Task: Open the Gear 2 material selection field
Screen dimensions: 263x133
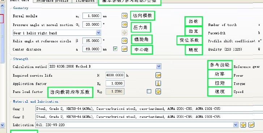Action: coord(149,117)
